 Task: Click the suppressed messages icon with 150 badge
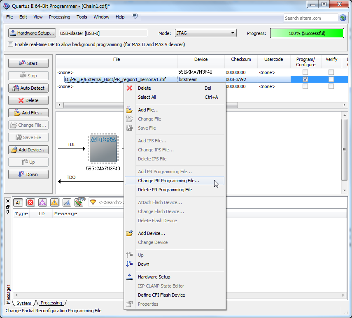click(x=79, y=202)
